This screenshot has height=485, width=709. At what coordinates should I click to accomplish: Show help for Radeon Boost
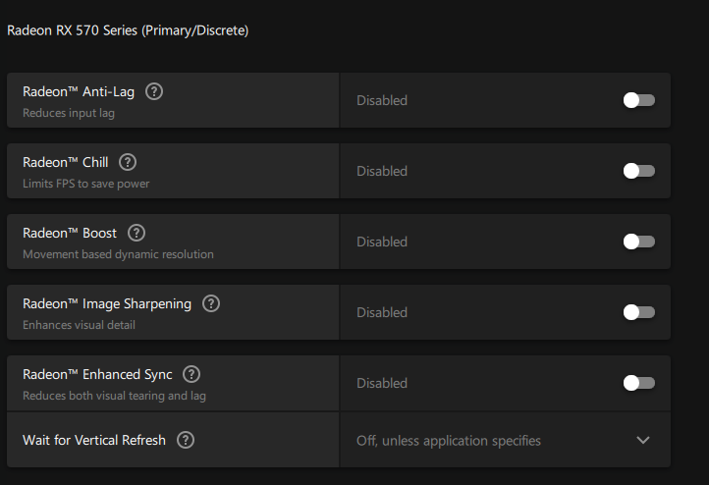point(136,233)
